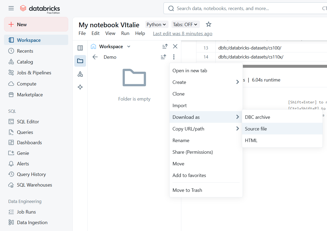Open the Edit menu
This screenshot has width=327, height=231.
coord(96,33)
